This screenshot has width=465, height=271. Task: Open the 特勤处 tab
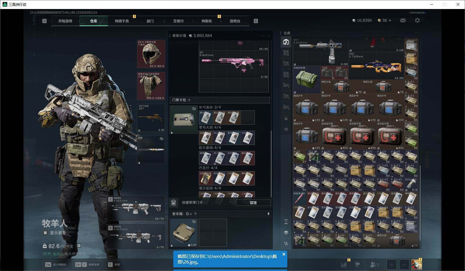click(x=207, y=21)
